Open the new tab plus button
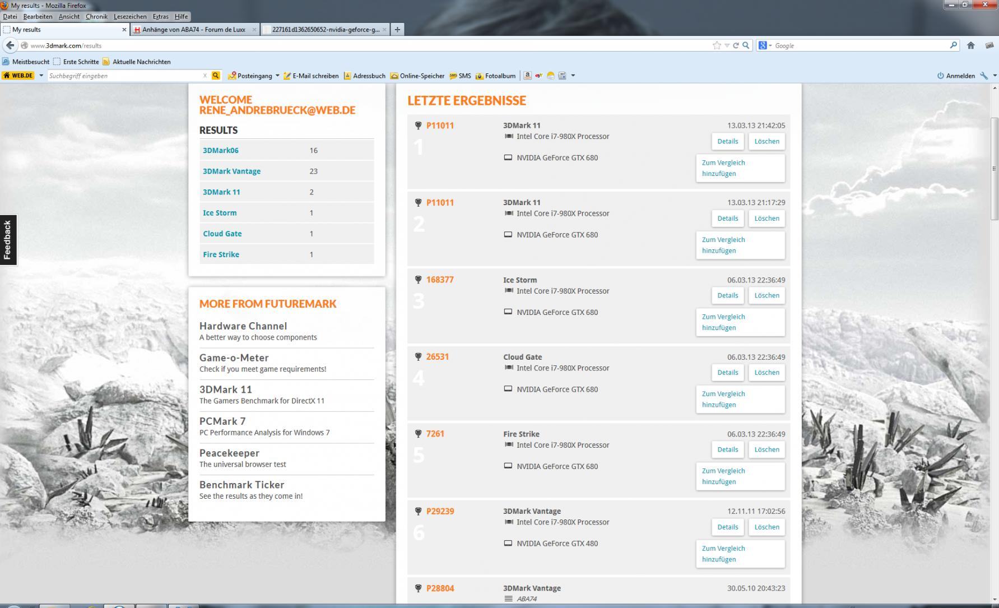The height and width of the screenshot is (608, 999). click(x=397, y=30)
